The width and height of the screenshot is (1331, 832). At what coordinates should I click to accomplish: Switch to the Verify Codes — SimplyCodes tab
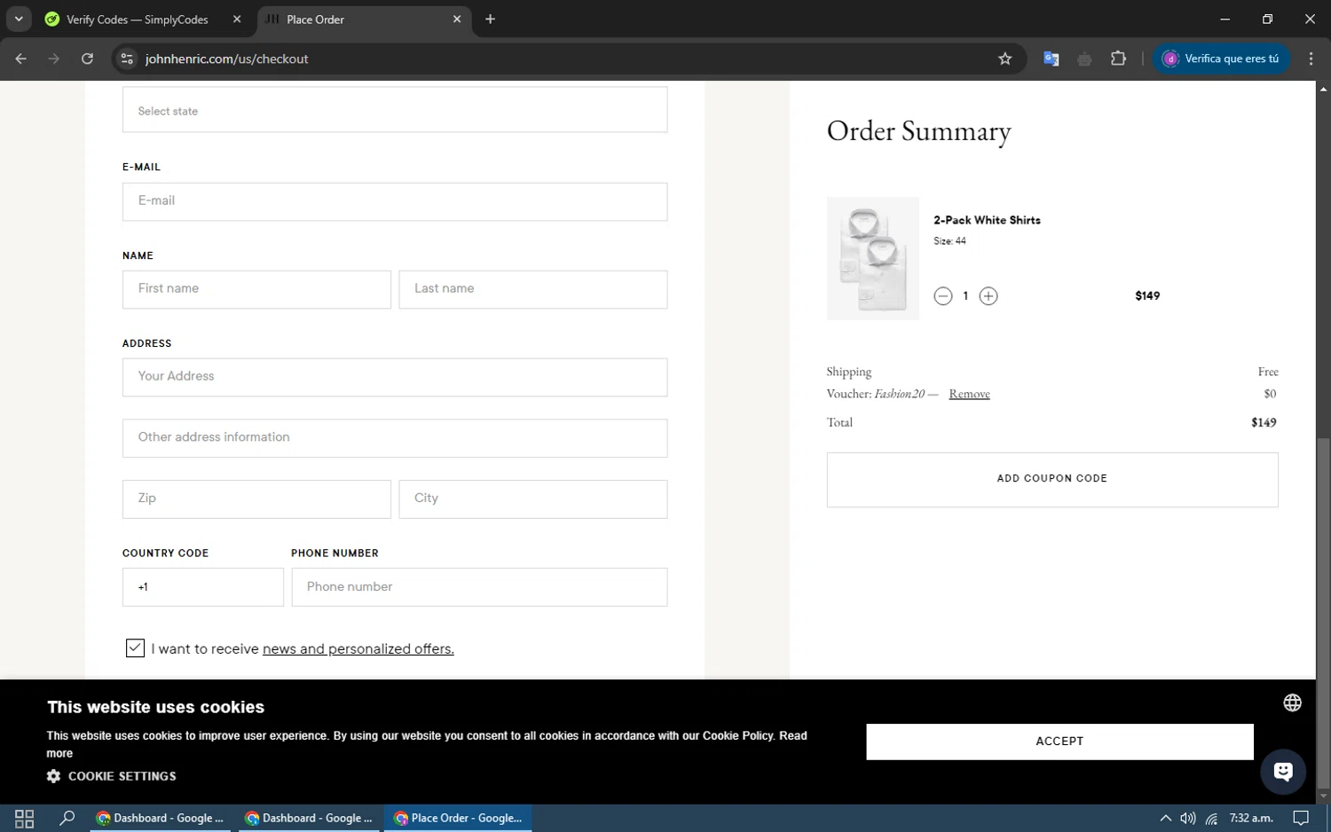coord(138,20)
